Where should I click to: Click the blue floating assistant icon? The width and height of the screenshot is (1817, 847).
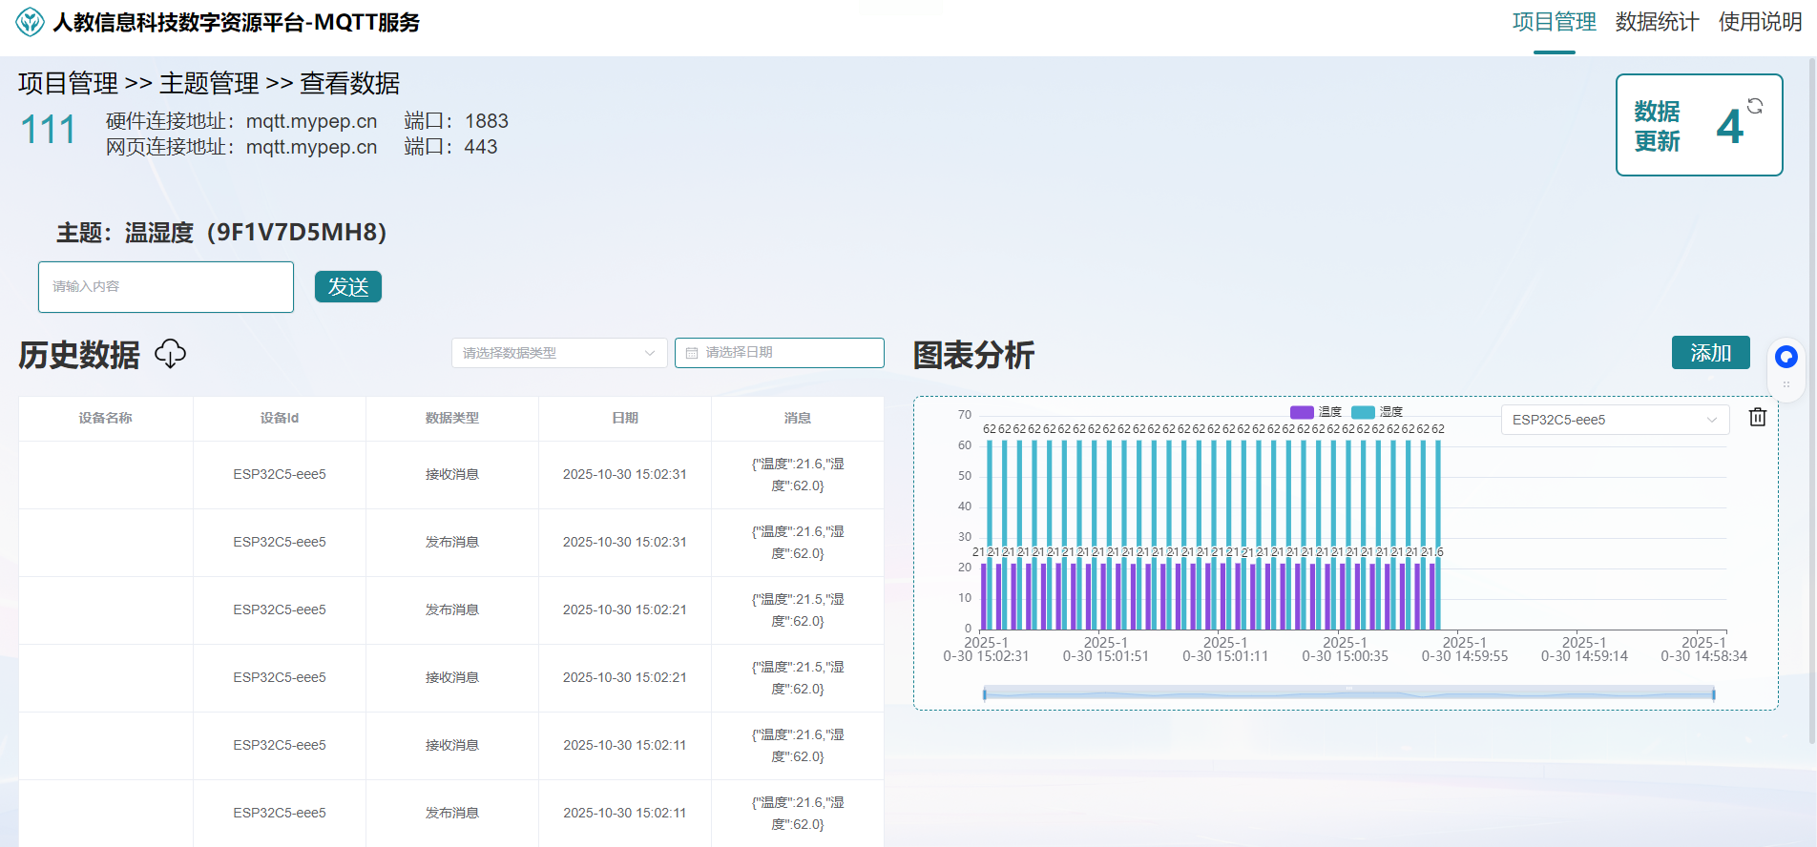coord(1786,357)
